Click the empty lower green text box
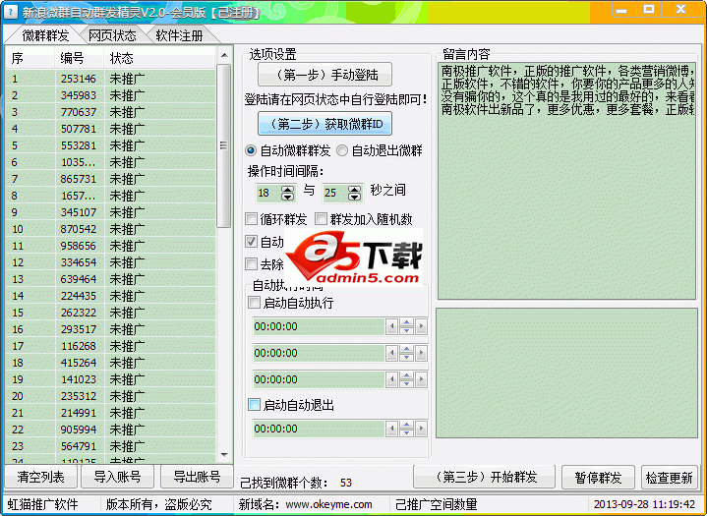The width and height of the screenshot is (707, 516). pos(566,373)
